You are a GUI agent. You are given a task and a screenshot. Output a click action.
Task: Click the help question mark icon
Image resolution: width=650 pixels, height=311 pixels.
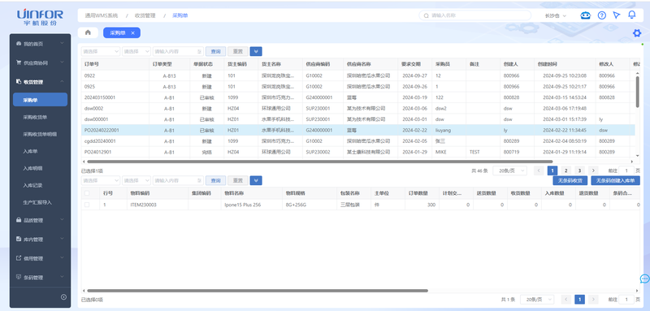click(x=602, y=15)
